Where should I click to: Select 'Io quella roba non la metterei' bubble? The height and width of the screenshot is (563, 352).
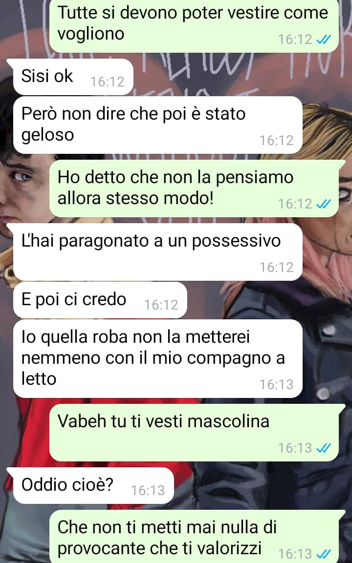click(157, 359)
